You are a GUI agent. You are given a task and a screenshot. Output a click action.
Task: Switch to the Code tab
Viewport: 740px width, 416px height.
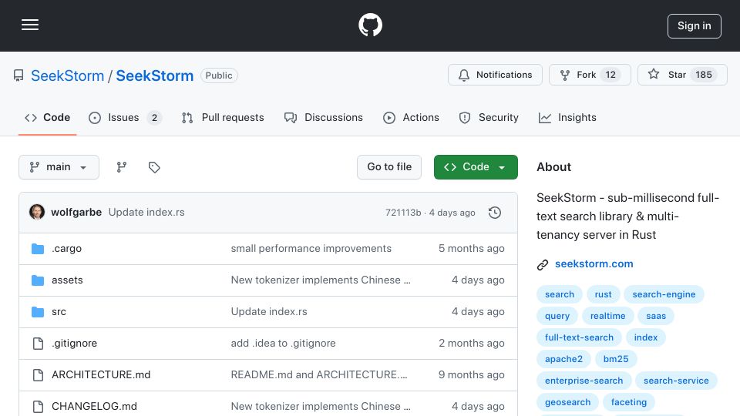47,117
